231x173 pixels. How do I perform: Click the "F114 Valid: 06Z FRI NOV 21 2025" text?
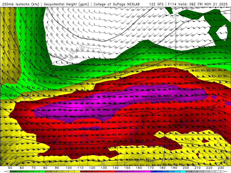pyautogui.click(x=198, y=4)
